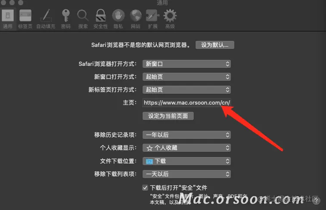Expand 个人收藏显示 dropdown
Image resolution: width=326 pixels, height=210 pixels.
pyautogui.click(x=186, y=148)
